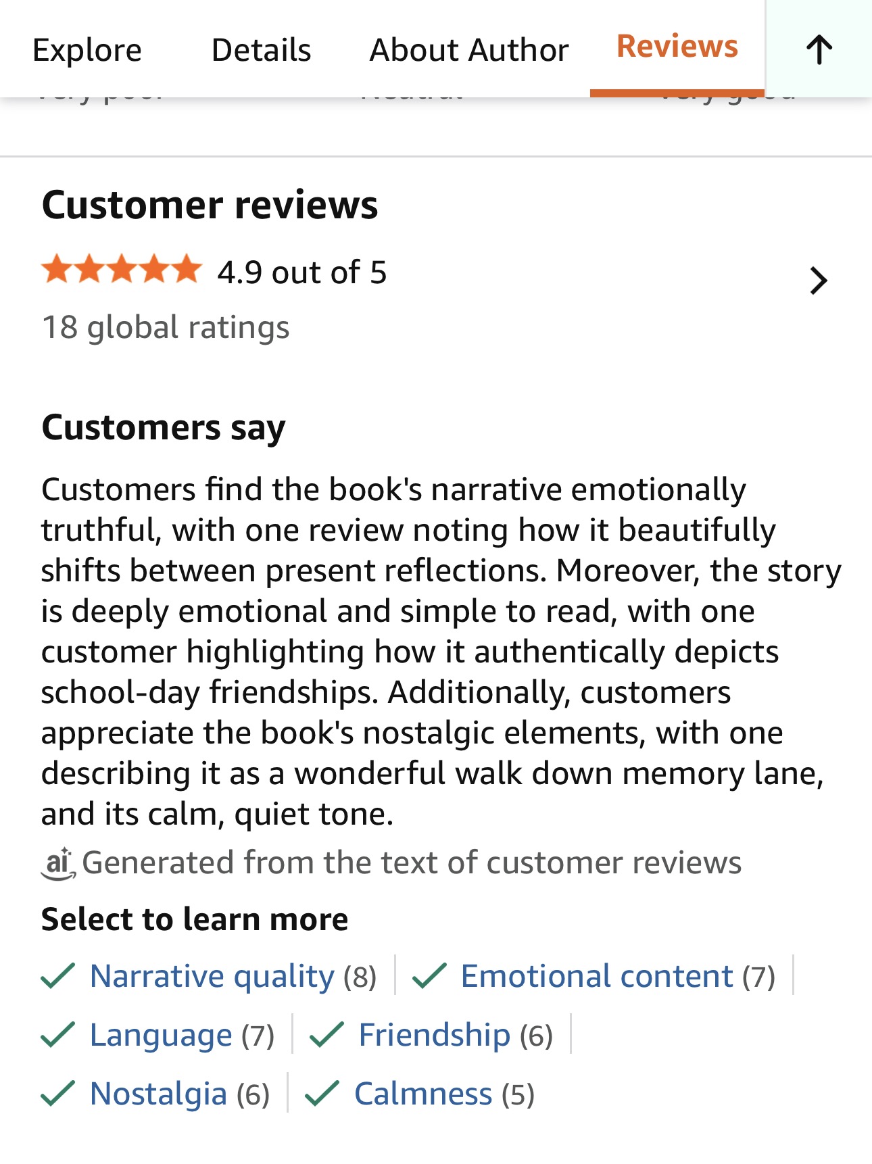Select the checkmark beside Narrative quality
Image resolution: width=872 pixels, height=1164 pixels.
(58, 975)
